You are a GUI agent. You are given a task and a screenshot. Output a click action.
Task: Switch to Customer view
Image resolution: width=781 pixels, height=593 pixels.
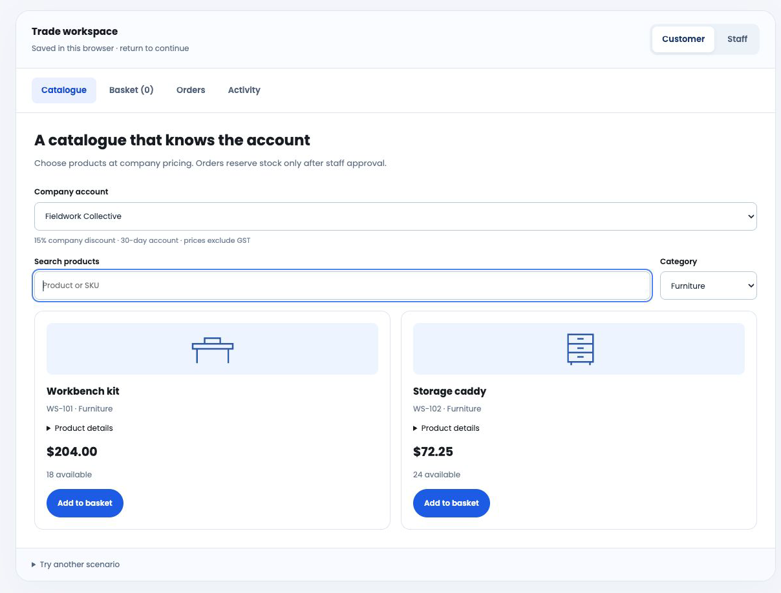coord(683,39)
